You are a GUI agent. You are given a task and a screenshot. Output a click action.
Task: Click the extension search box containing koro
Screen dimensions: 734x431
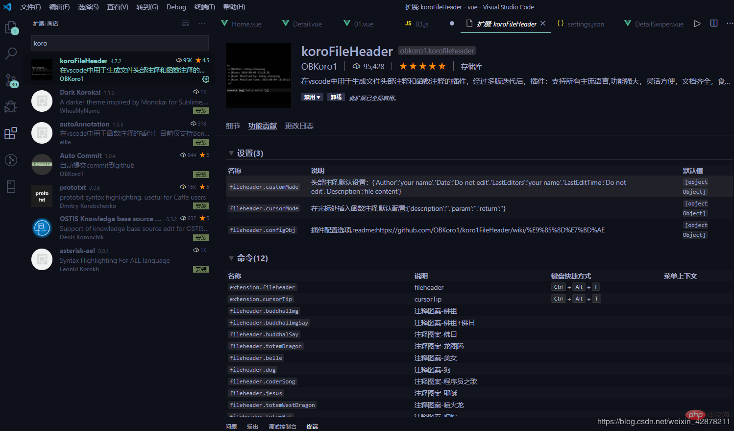[x=120, y=43]
